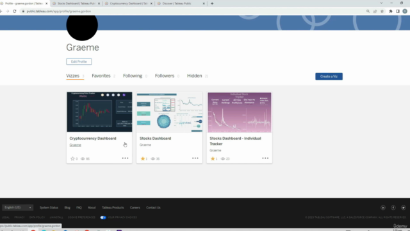Click the Edit Profile button

coord(79,62)
